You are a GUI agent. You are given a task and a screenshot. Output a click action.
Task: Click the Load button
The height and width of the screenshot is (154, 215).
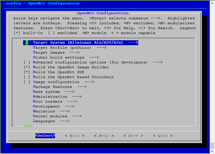pos(163,135)
